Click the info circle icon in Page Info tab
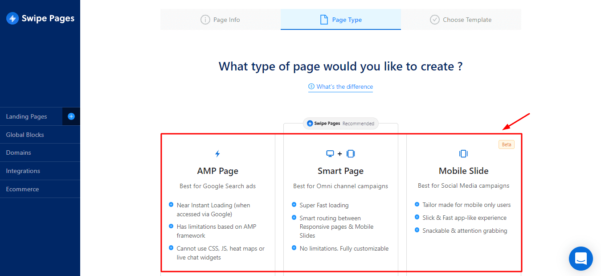Image resolution: width=601 pixels, height=276 pixels. coord(205,20)
